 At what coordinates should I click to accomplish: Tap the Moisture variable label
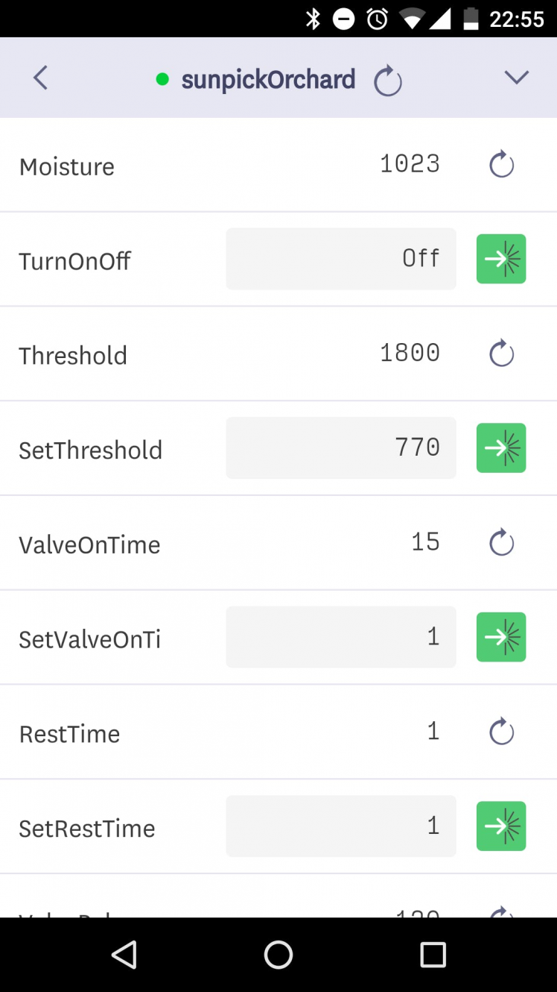pos(67,166)
